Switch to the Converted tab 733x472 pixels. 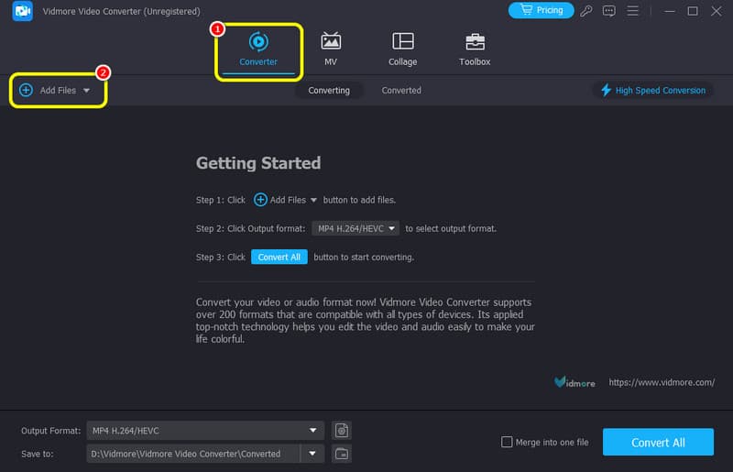(401, 91)
